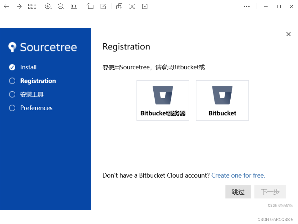Select the Registration step circle
This screenshot has width=298, height=224.
pyautogui.click(x=12, y=81)
